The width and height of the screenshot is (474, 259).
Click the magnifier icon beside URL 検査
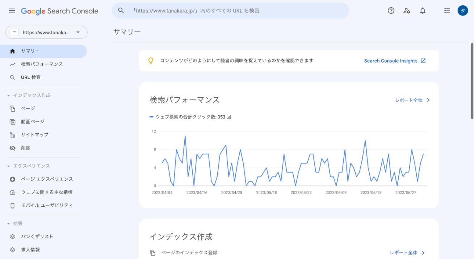pos(13,77)
